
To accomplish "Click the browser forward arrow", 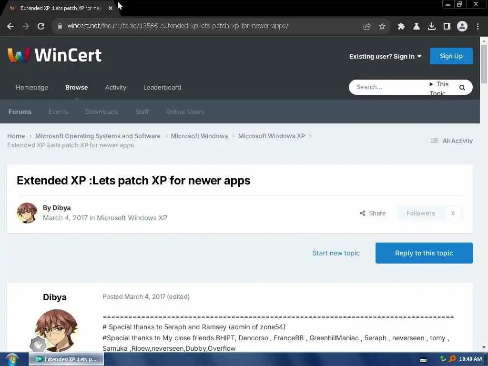I will pos(26,26).
